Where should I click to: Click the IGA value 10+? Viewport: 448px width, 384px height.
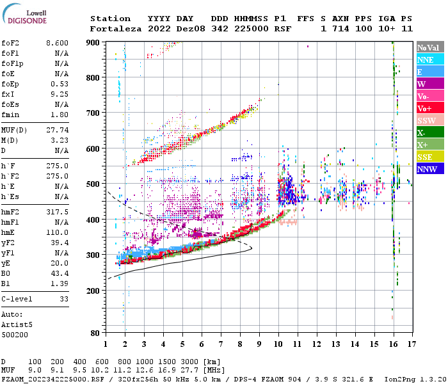(387, 29)
